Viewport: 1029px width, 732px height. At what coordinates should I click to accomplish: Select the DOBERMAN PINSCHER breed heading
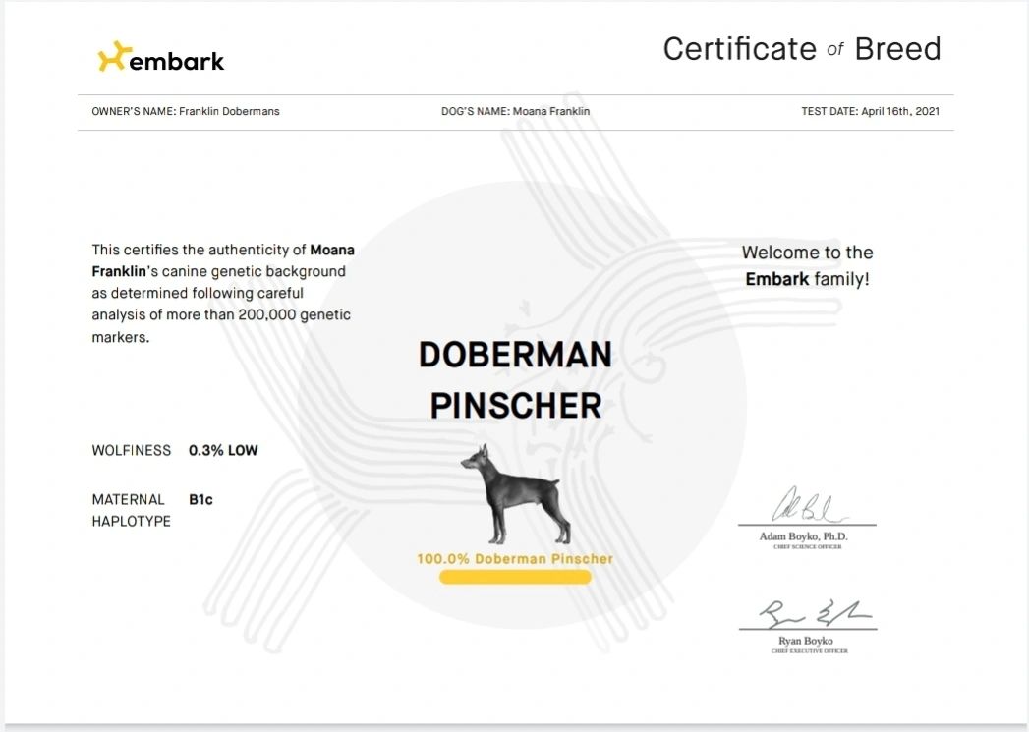[x=515, y=380]
